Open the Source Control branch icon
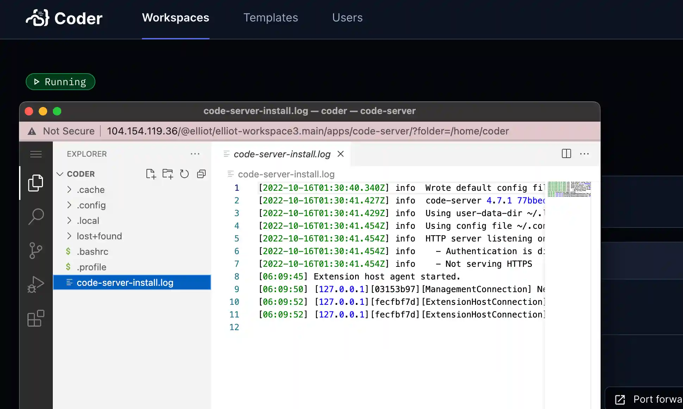 (x=36, y=250)
